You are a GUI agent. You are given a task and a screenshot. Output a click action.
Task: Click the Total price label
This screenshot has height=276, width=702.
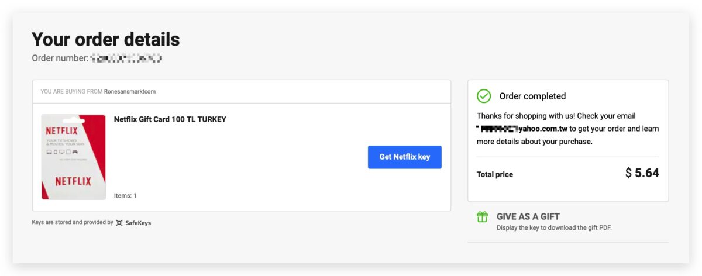(495, 174)
